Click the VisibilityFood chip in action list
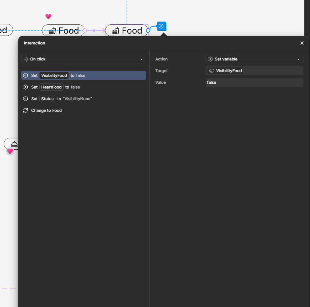Screen dimensions: 310x307 pos(54,75)
